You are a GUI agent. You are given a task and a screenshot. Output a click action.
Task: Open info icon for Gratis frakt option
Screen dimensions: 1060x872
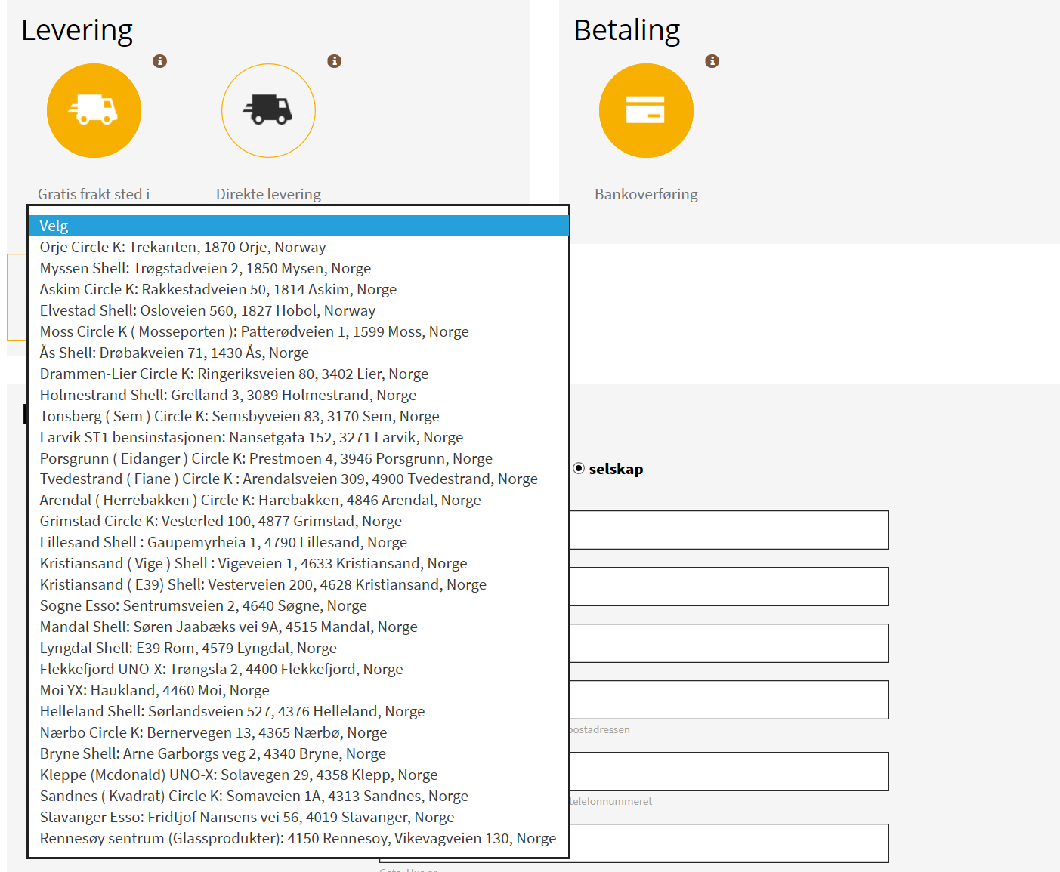point(159,61)
